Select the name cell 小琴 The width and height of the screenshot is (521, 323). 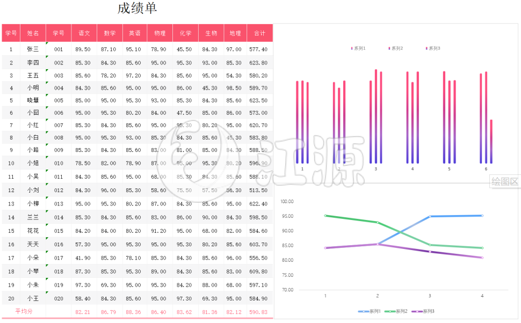pyautogui.click(x=33, y=271)
